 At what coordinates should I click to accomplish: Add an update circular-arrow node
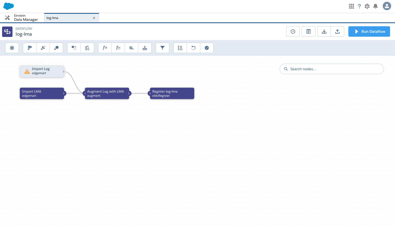pos(193,48)
